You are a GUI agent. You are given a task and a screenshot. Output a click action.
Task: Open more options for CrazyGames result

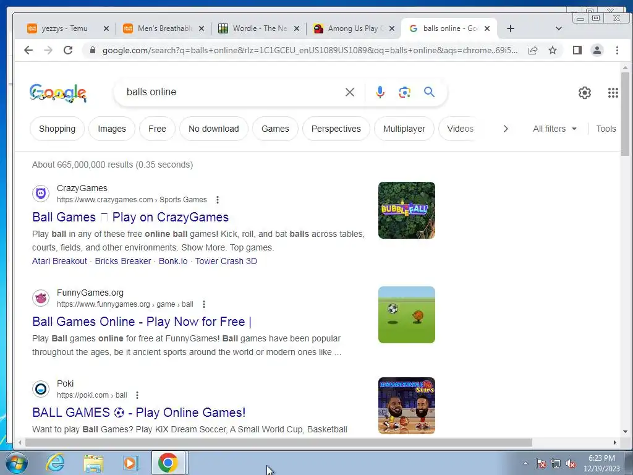click(x=218, y=200)
